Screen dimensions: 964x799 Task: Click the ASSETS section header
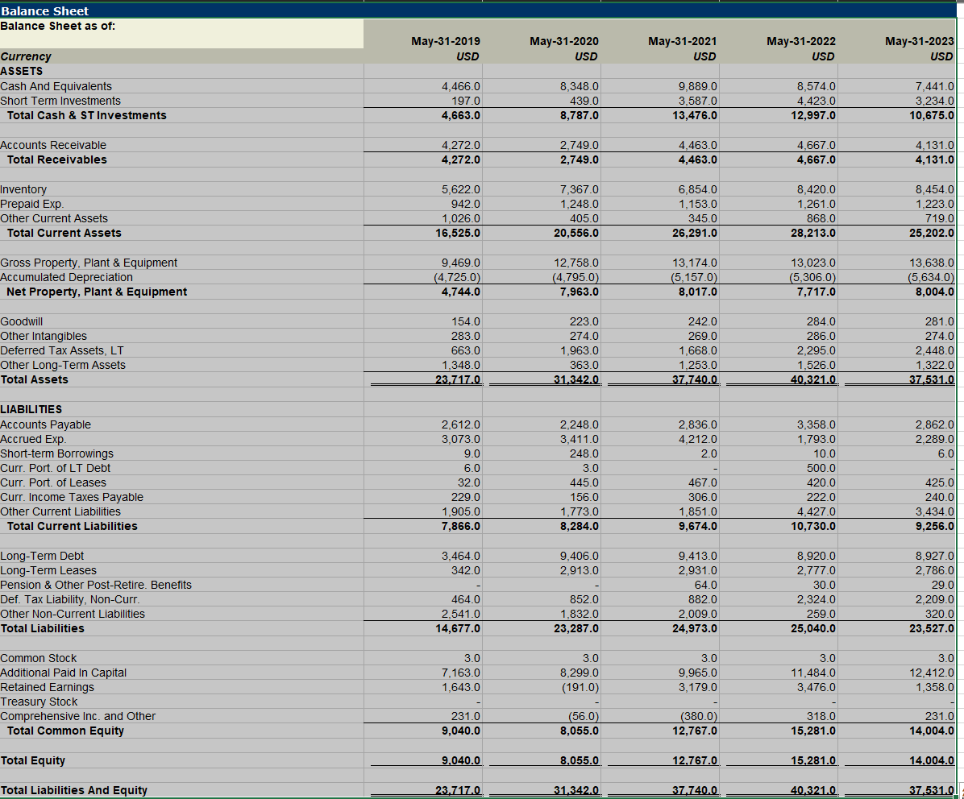[x=20, y=71]
